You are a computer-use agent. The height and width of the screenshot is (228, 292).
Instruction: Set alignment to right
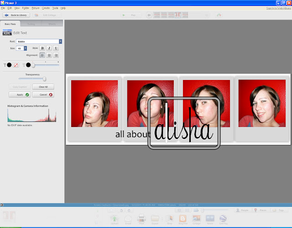tap(56, 55)
